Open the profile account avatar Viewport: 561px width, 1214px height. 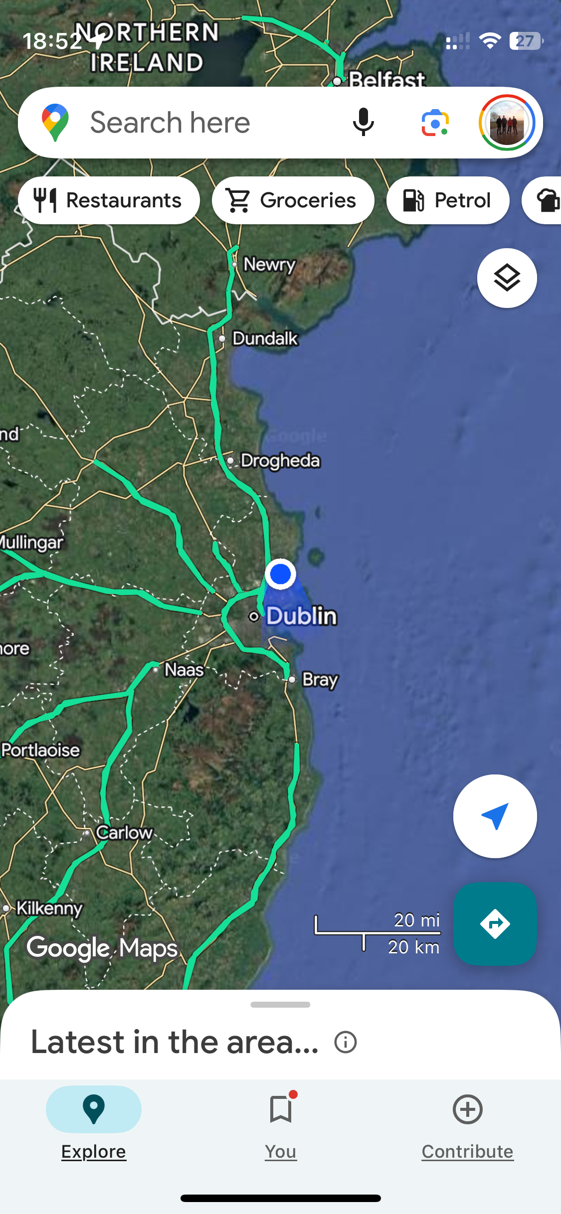coord(507,123)
